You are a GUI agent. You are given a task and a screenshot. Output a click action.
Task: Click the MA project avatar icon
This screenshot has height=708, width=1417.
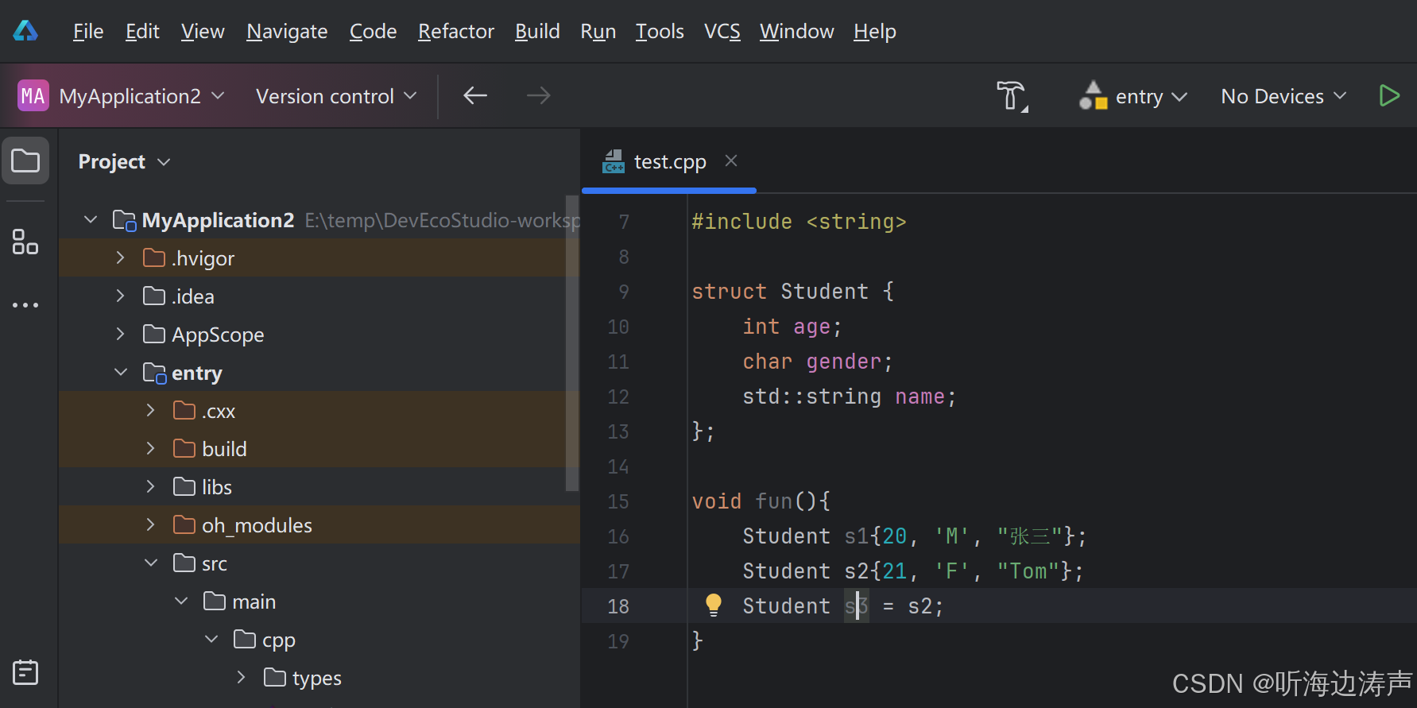(x=33, y=96)
